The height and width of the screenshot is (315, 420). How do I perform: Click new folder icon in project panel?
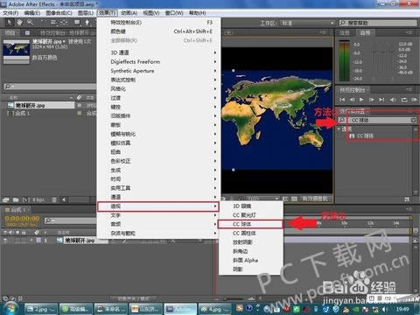[16, 199]
